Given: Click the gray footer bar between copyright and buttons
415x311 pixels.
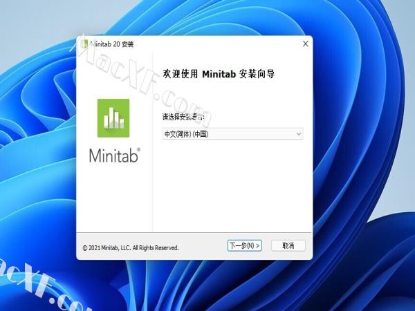Looking at the screenshot, I should tap(203, 246).
